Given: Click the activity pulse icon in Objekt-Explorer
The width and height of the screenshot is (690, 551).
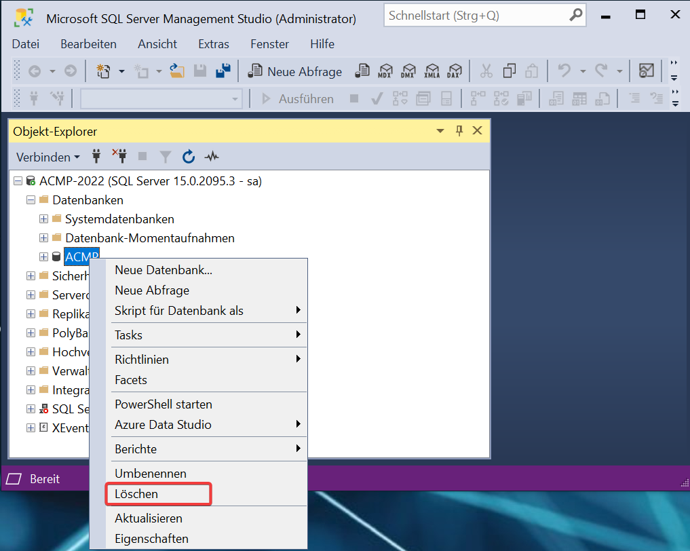Looking at the screenshot, I should (x=212, y=156).
